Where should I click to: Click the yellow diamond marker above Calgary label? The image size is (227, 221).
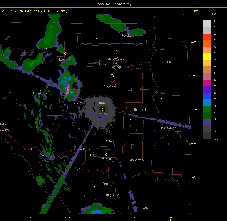pyautogui.click(x=107, y=155)
